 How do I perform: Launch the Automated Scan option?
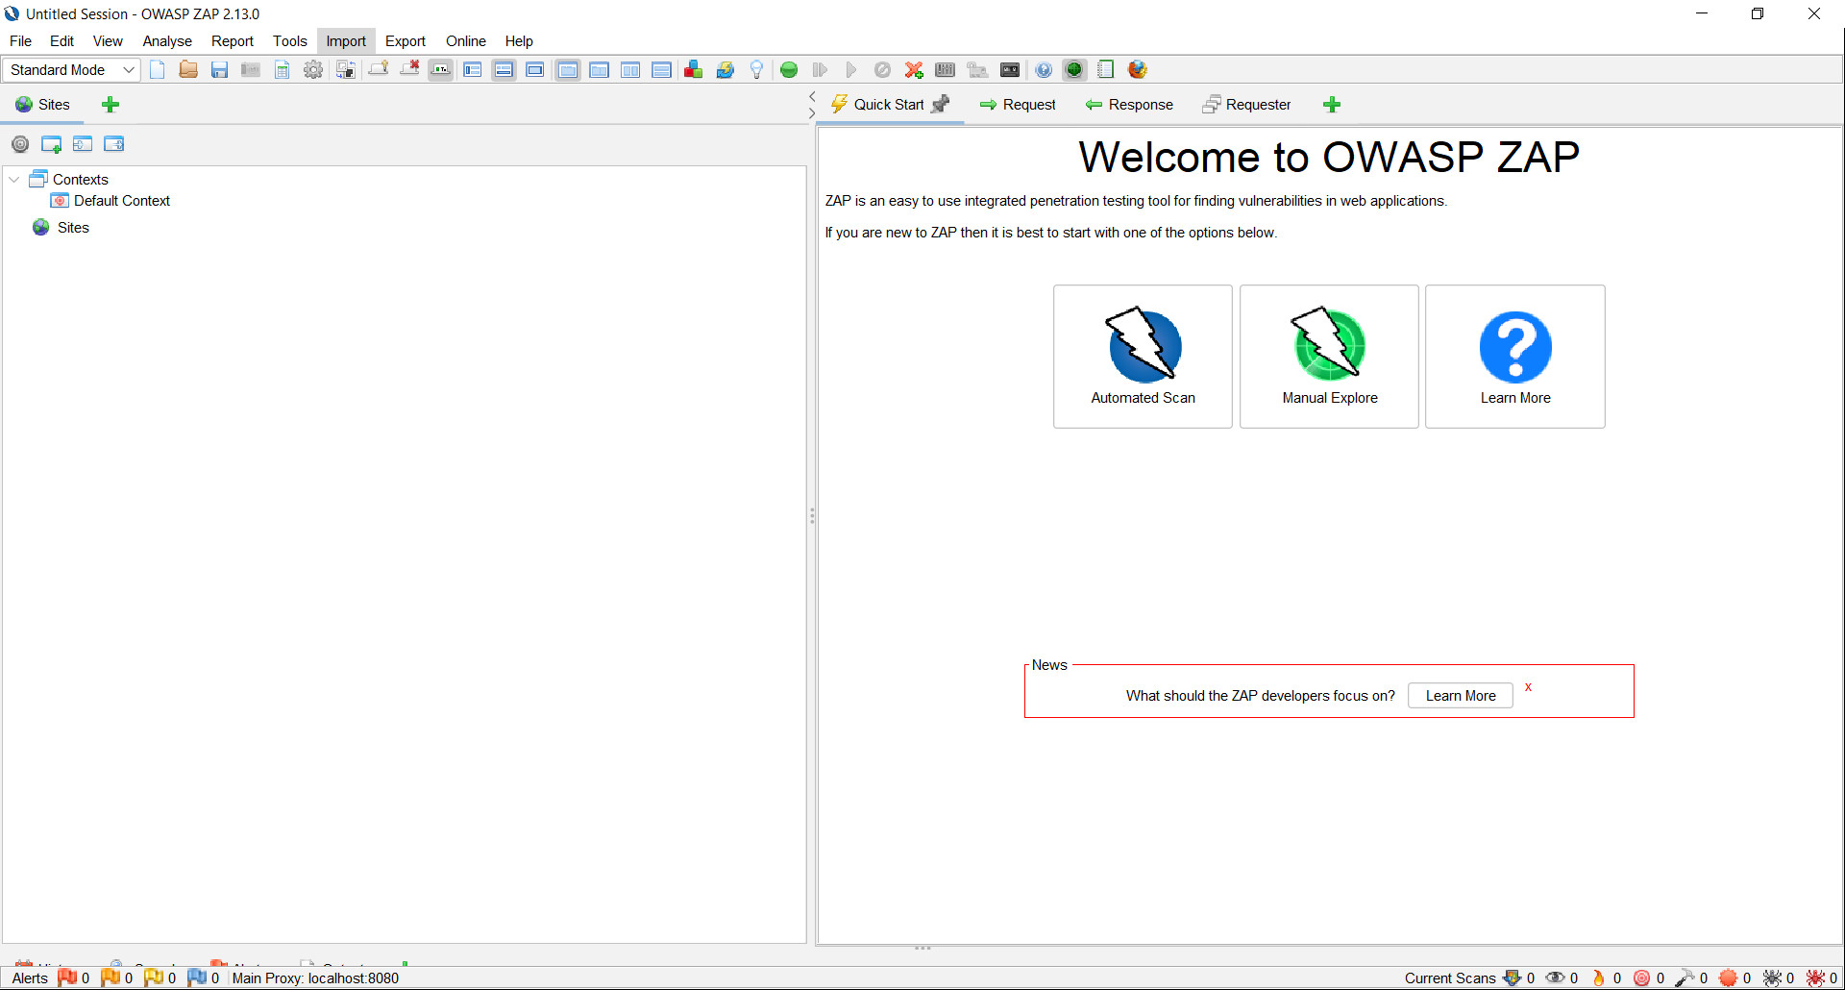pos(1143,357)
